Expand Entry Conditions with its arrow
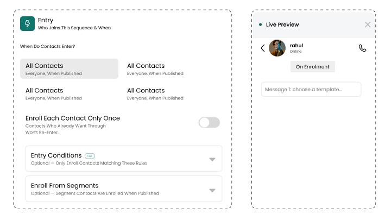The image size is (391, 220). point(212,159)
